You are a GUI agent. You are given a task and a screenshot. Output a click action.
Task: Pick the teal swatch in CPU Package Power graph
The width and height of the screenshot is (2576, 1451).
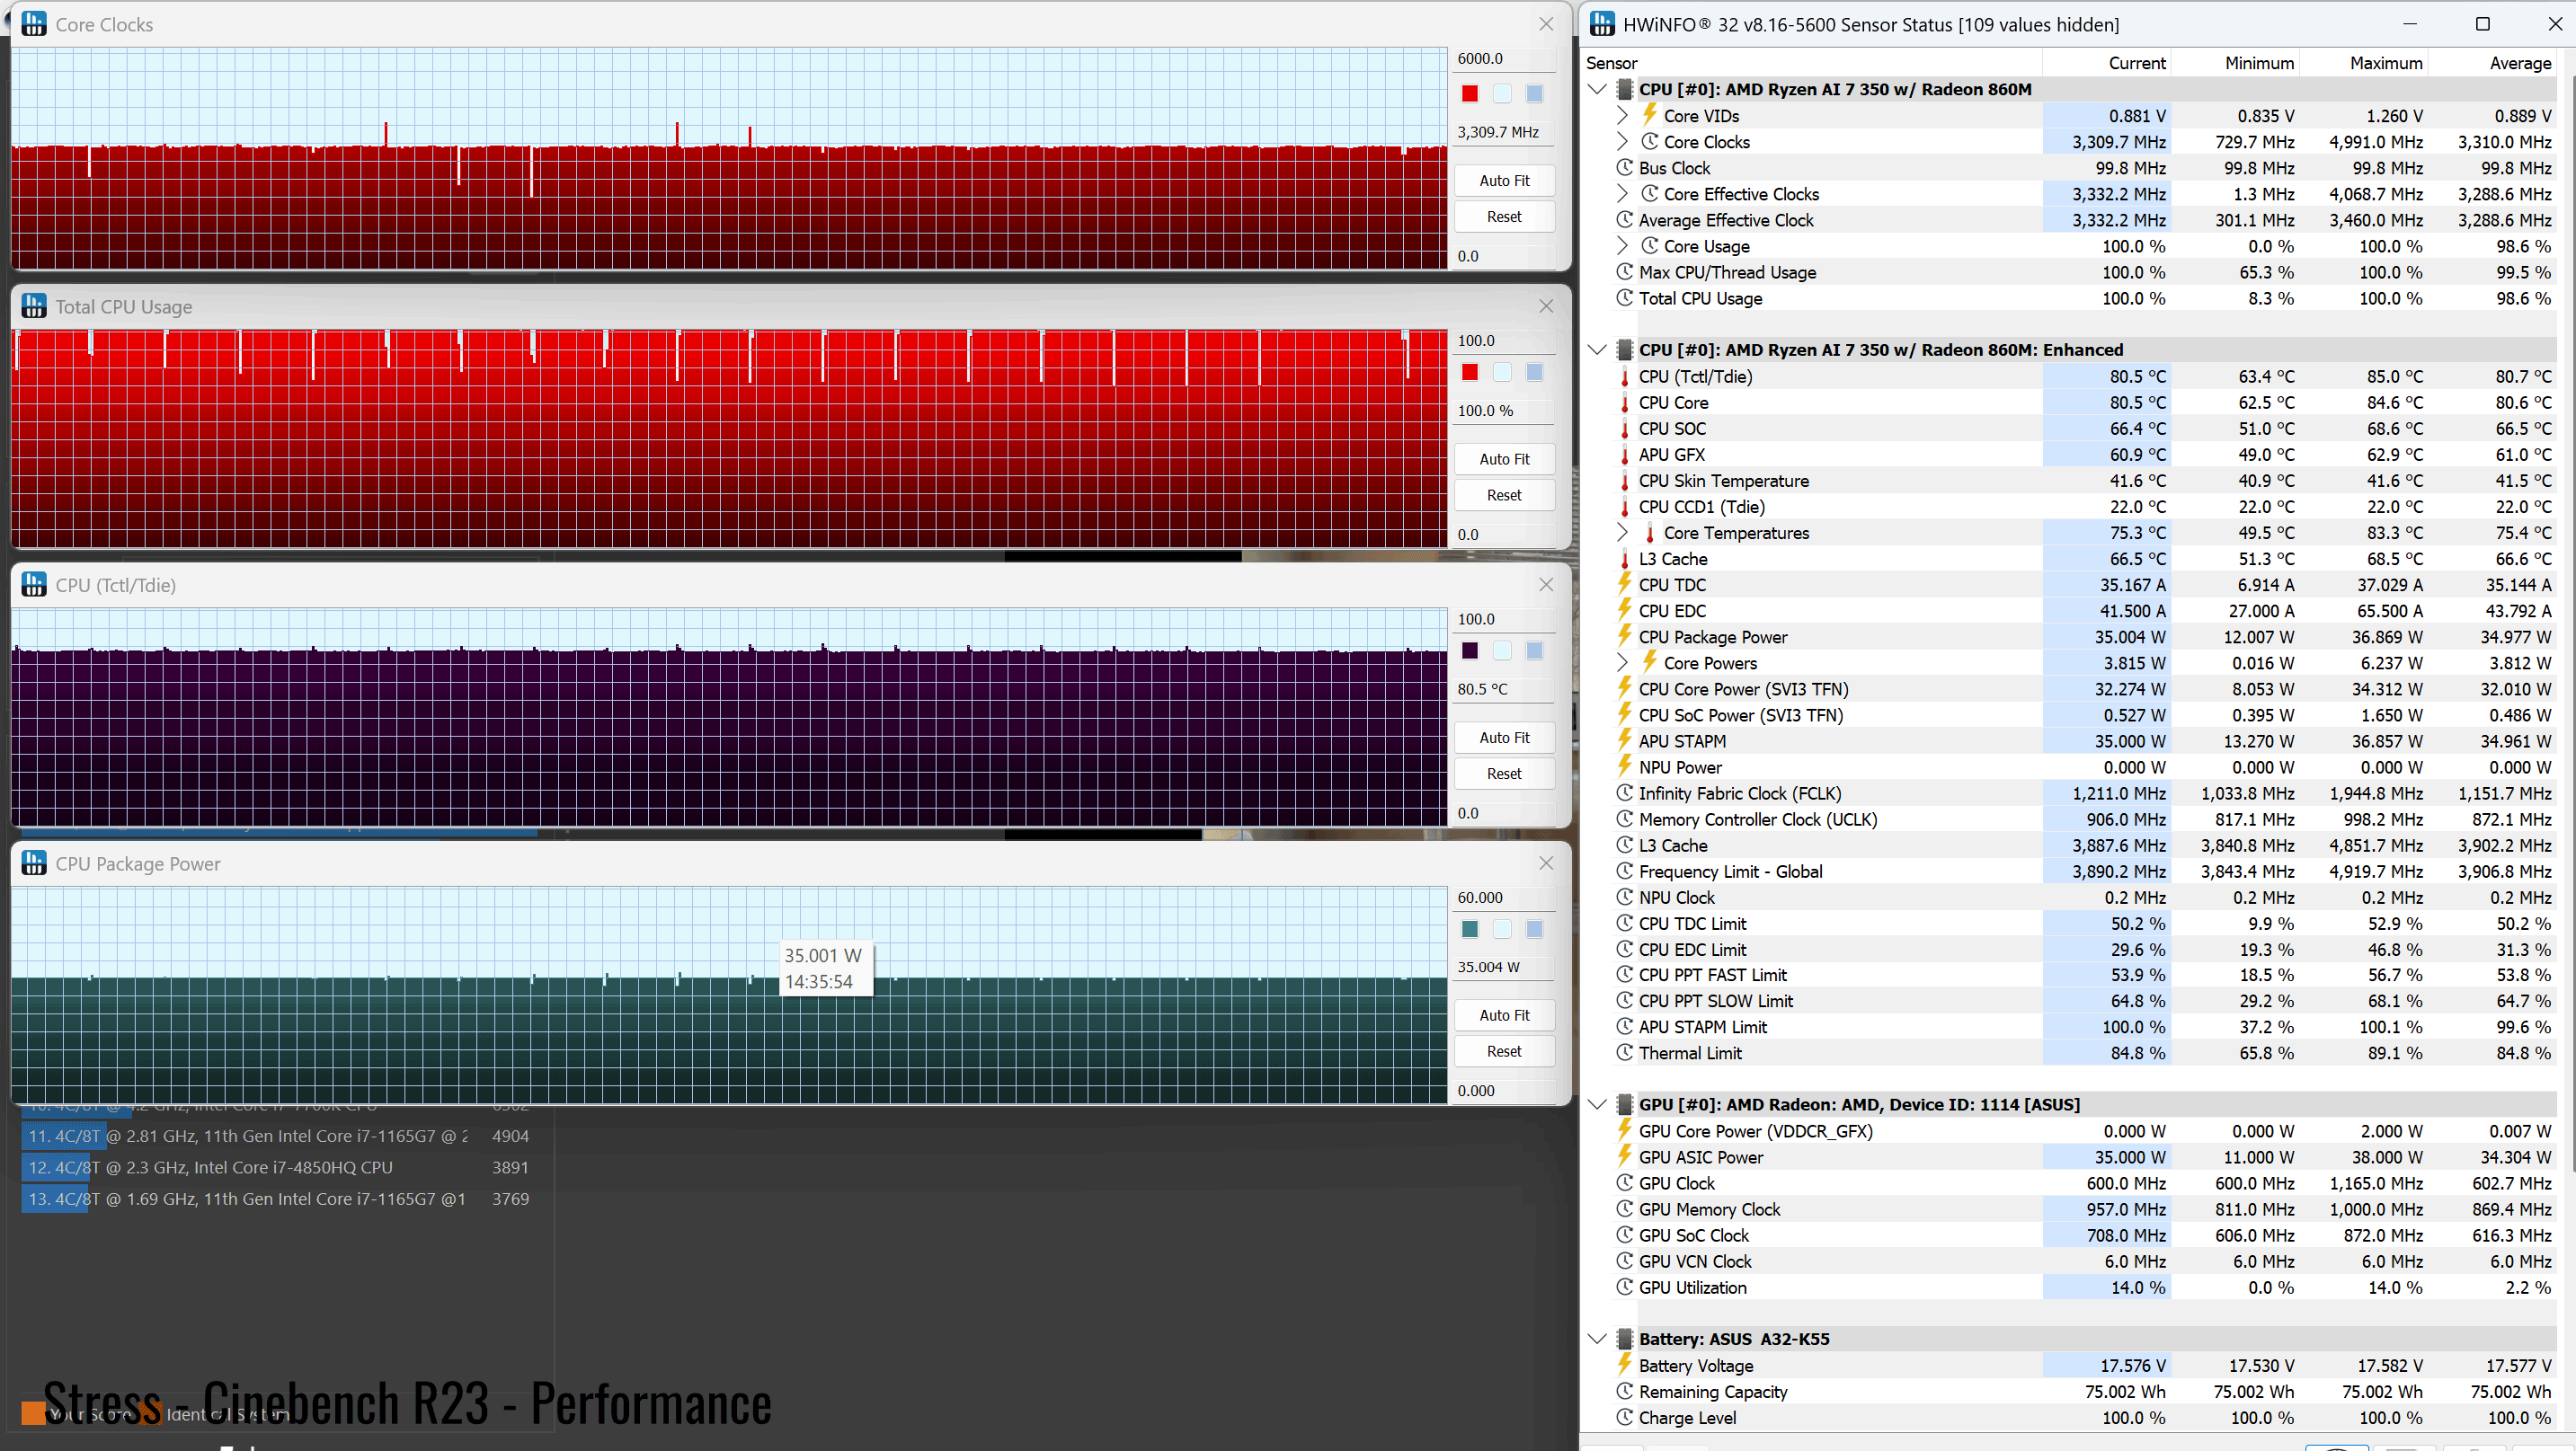pos(1470,929)
